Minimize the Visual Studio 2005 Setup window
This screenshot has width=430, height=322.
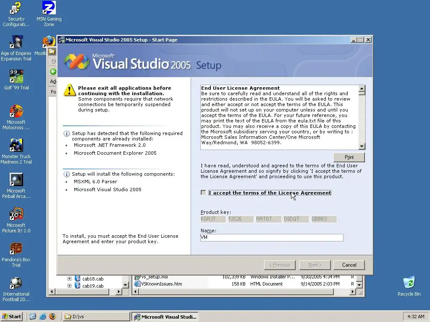click(354, 40)
